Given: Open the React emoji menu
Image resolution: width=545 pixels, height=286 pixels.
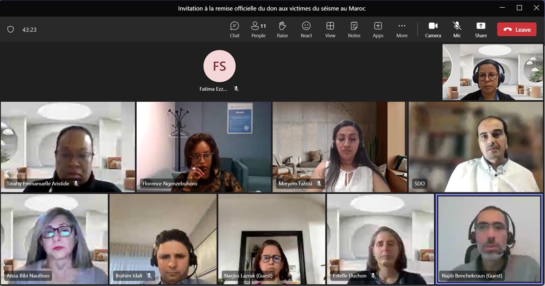Looking at the screenshot, I should coord(307,30).
